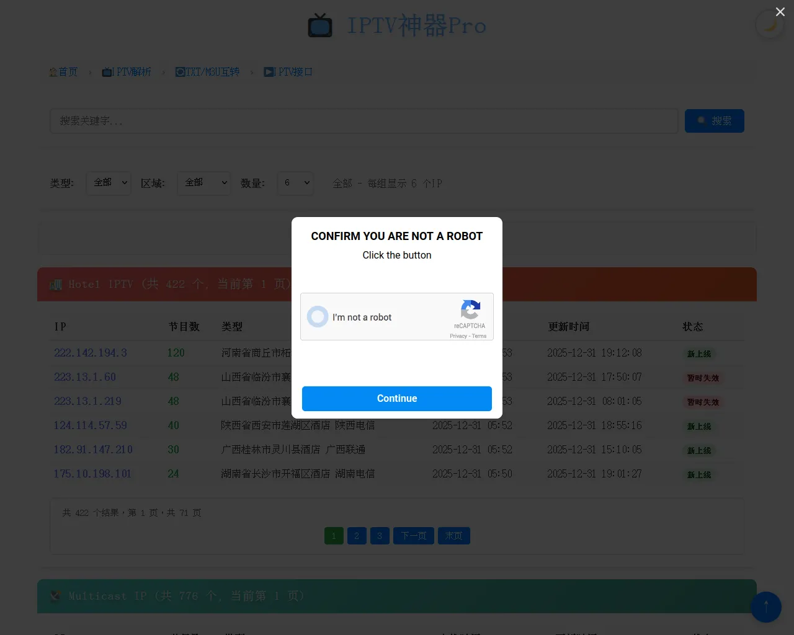Click the IP column header

(60, 327)
